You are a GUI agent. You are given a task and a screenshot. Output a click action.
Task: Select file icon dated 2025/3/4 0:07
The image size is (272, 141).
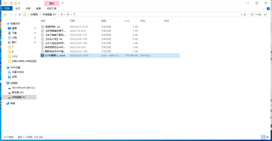[x=42, y=47]
